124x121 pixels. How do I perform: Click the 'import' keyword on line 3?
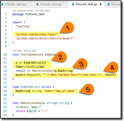click(x=17, y=22)
